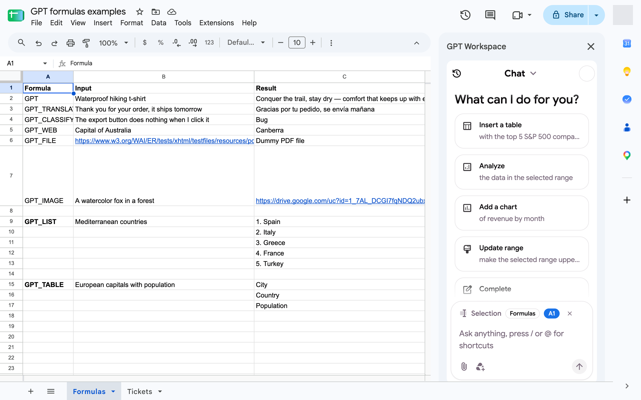Open the Extensions menu
Viewport: 641px width, 400px height.
click(216, 23)
